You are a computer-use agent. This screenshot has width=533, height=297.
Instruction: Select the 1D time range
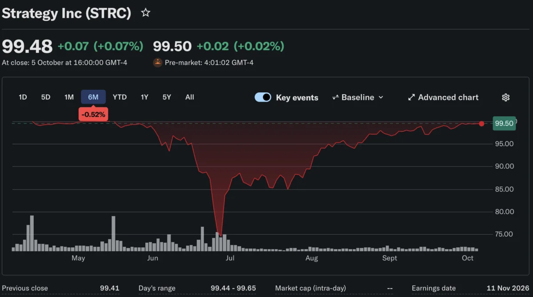pos(23,97)
